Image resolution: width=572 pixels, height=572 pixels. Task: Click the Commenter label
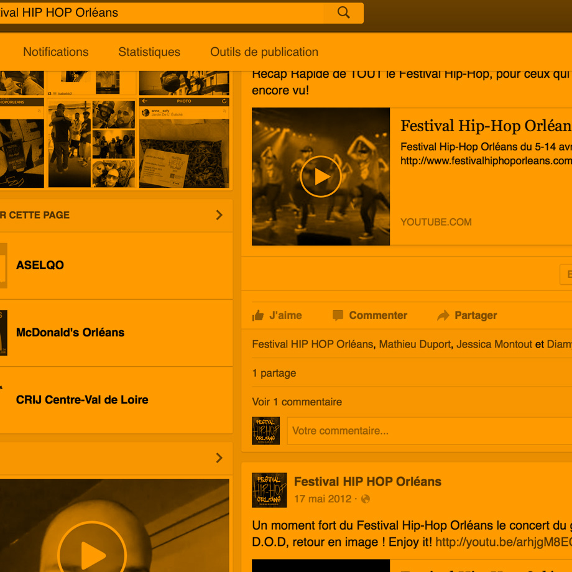[378, 315]
